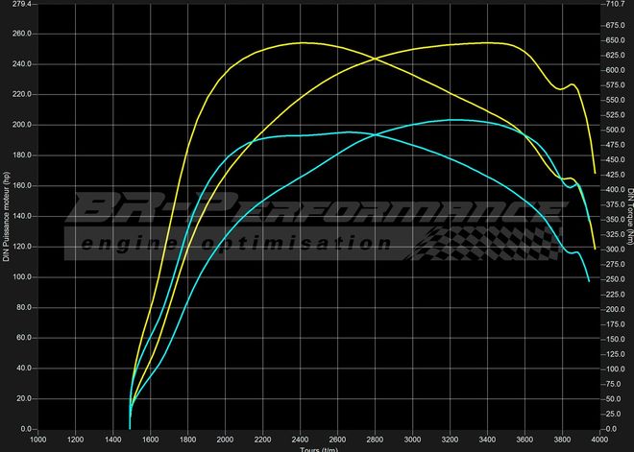Click the 2400 label on the rpm axis
Image resolution: width=634 pixels, height=452 pixels.
(300, 440)
